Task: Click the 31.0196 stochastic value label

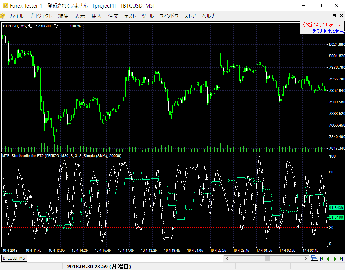Action: point(336,217)
